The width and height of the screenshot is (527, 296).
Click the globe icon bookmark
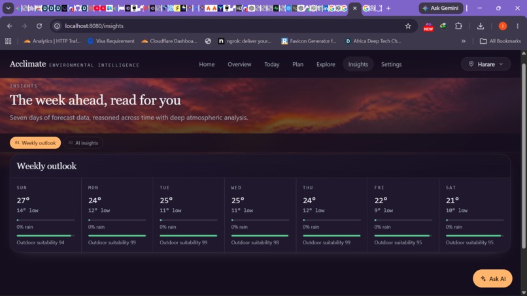click(208, 41)
